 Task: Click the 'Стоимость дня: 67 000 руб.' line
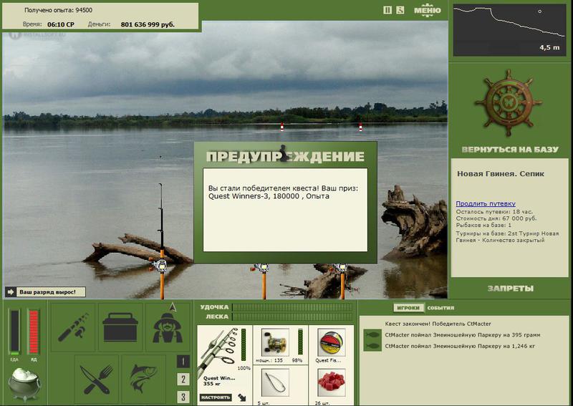tap(496, 218)
